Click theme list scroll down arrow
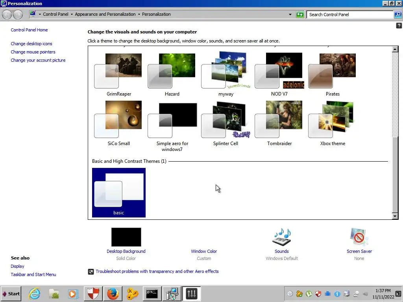Screen dimensions: 403x302 tap(395, 216)
